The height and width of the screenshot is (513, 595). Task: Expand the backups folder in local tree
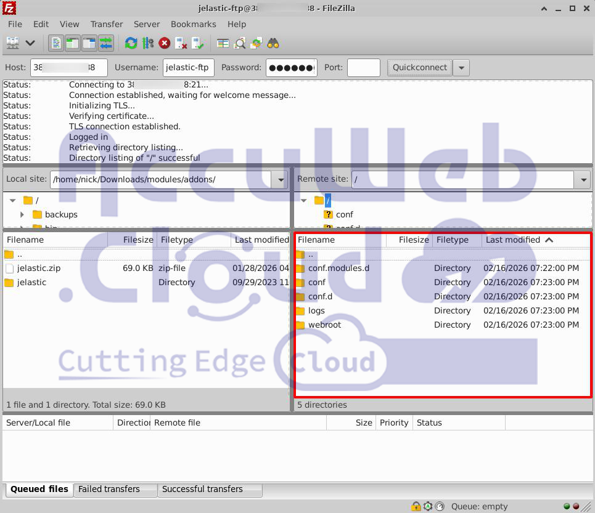coord(22,214)
